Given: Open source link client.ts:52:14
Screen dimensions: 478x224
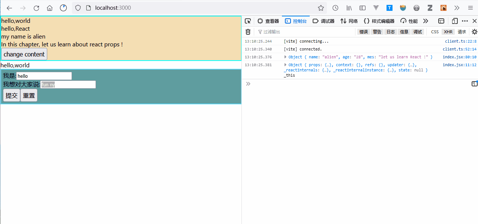Looking at the screenshot, I should coord(460,49).
